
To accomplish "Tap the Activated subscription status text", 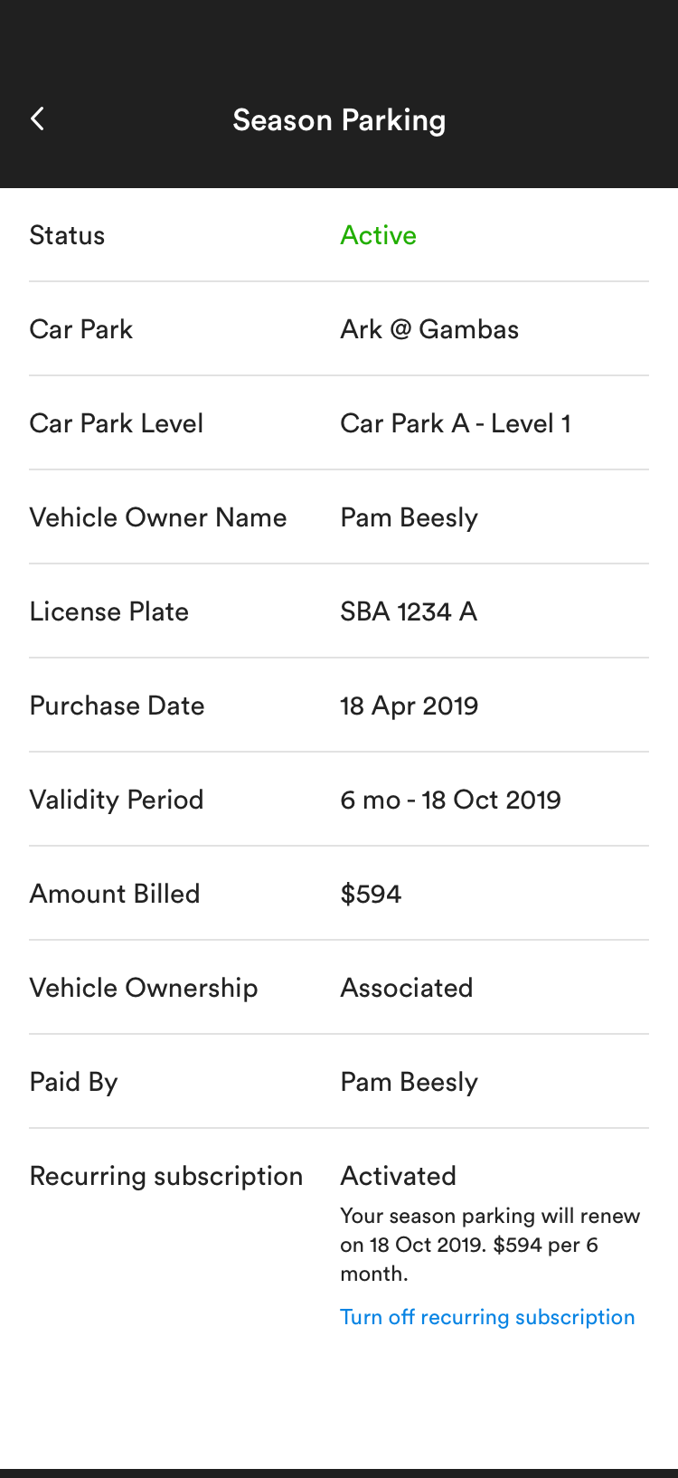I will 398,1176.
